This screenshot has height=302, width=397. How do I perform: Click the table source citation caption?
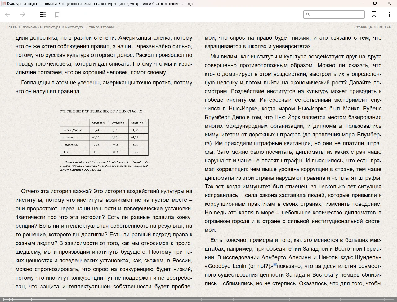[x=104, y=166]
